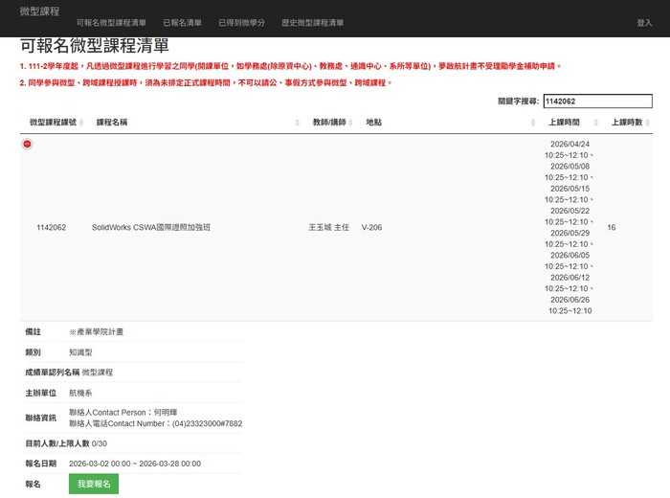The height and width of the screenshot is (498, 670).
Task: Select page heading 可報名微型課程清單
Action: (95, 46)
